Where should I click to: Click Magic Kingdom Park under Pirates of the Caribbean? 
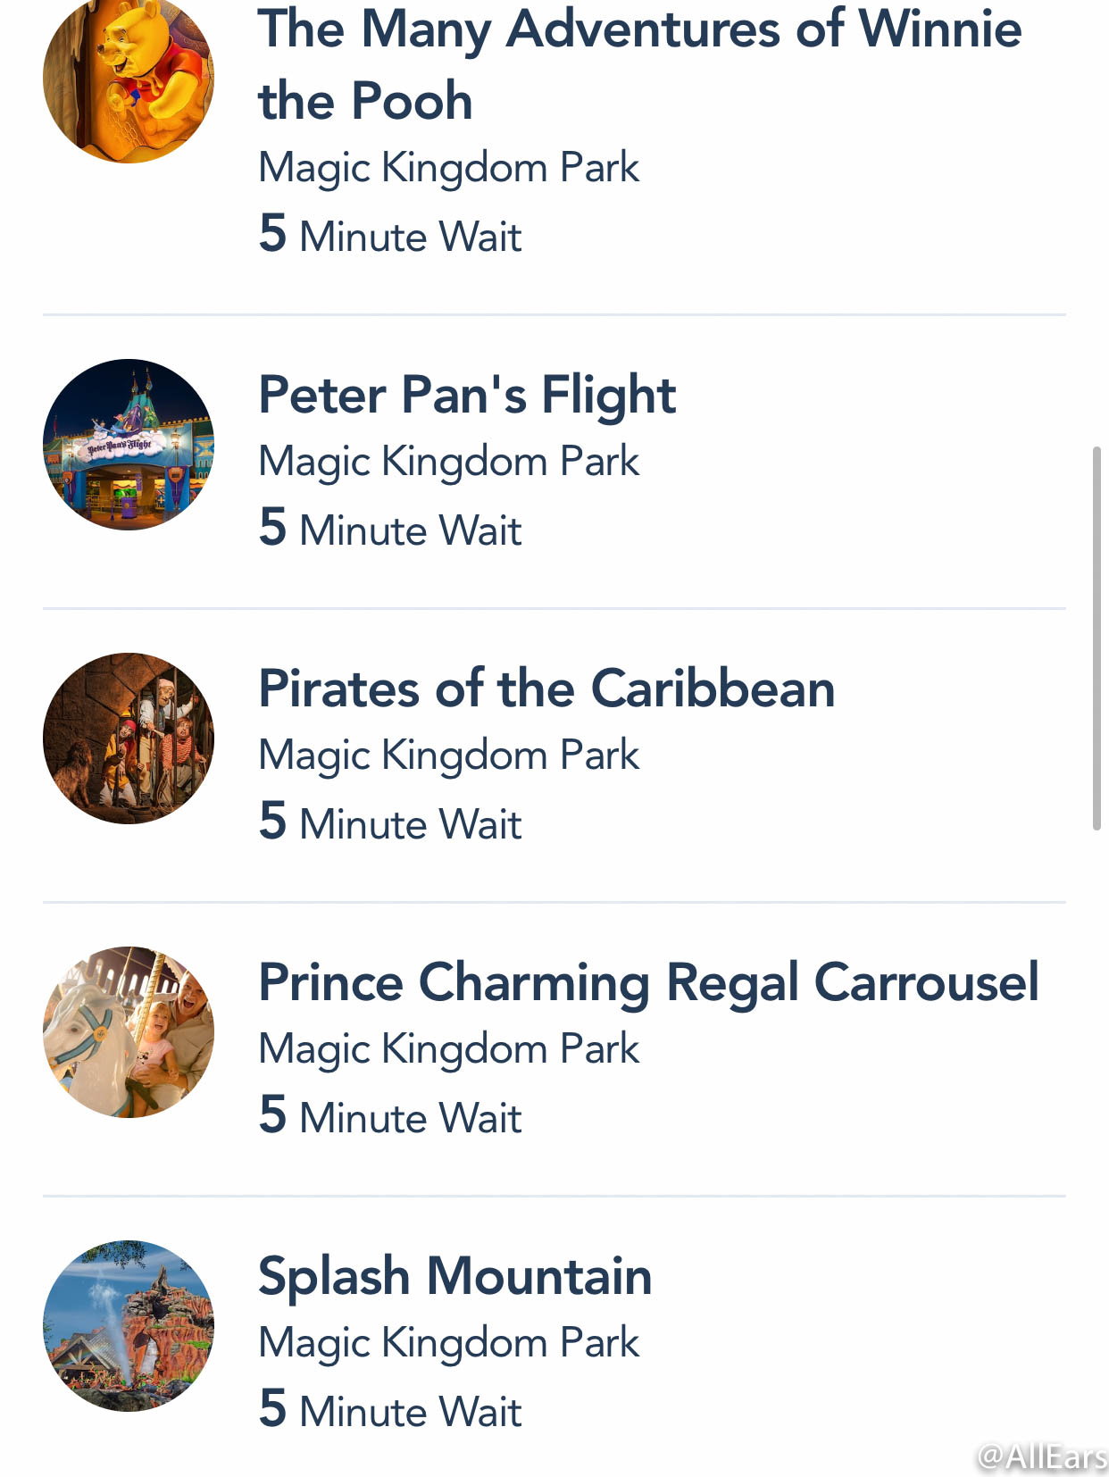tap(449, 757)
